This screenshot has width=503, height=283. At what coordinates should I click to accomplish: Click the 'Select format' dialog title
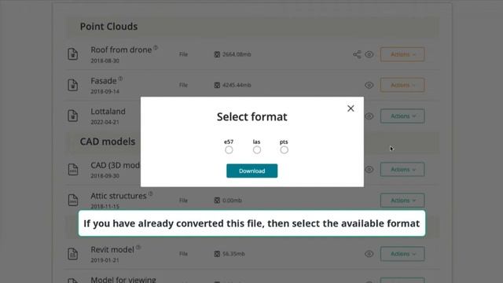click(251, 117)
